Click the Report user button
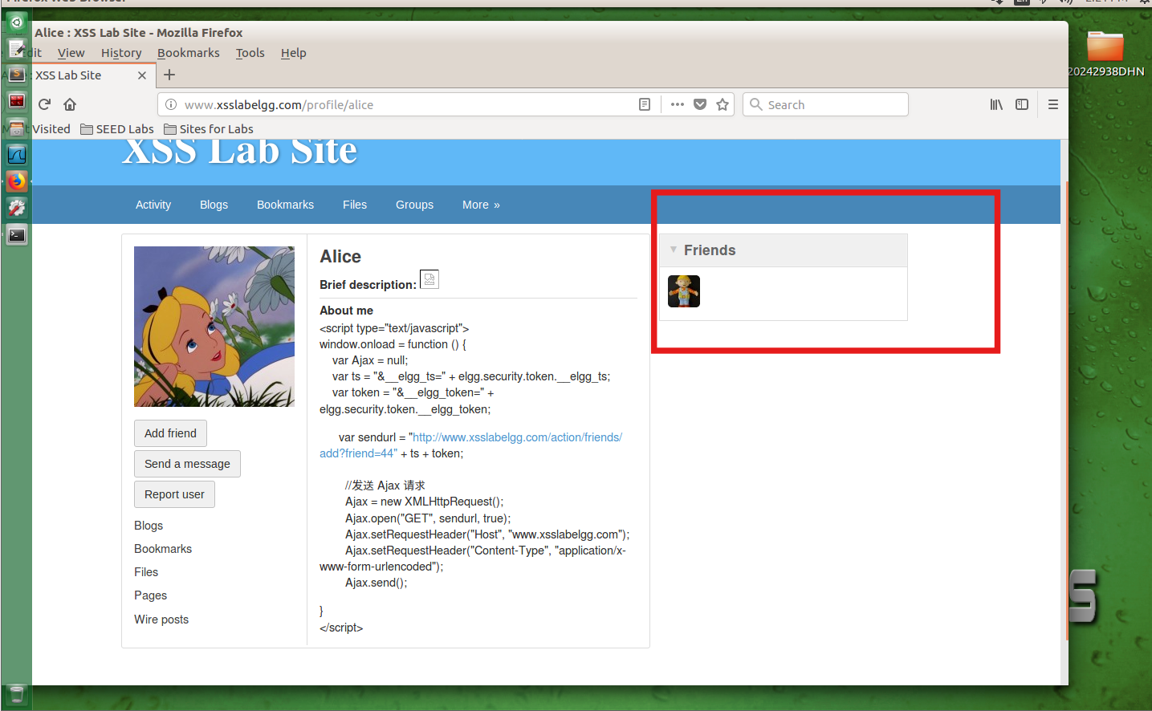The width and height of the screenshot is (1152, 711). click(174, 494)
